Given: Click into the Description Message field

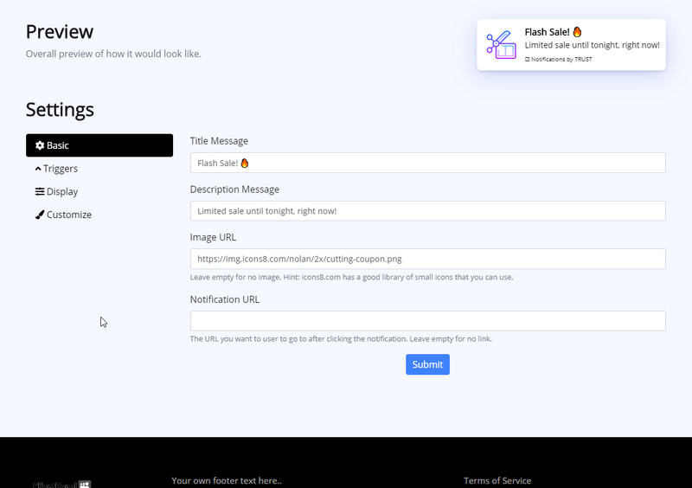Looking at the screenshot, I should pyautogui.click(x=427, y=211).
